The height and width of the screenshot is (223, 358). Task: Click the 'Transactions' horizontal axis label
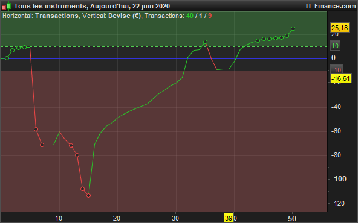click(x=57, y=16)
